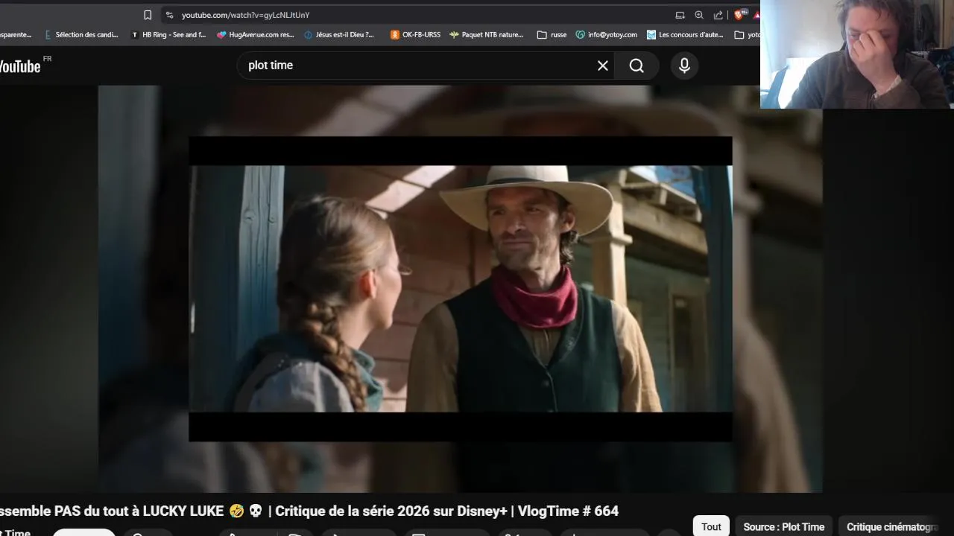Image resolution: width=954 pixels, height=536 pixels.
Task: Open the site information icon beside URL
Action: [169, 15]
